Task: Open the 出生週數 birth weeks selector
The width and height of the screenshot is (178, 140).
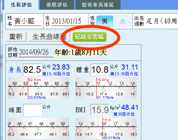Action: coord(161,21)
